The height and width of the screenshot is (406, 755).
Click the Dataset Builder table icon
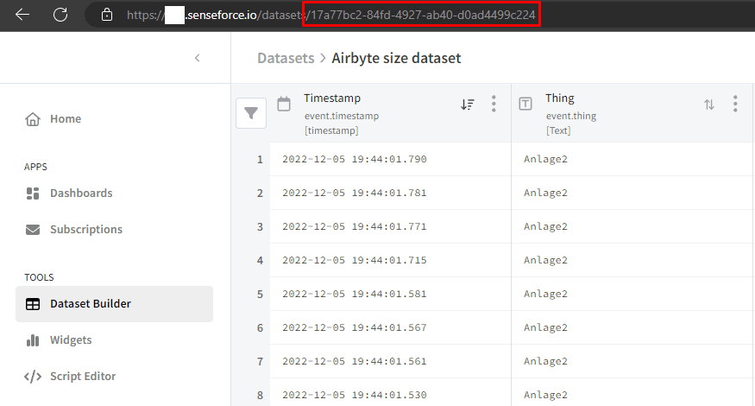pyautogui.click(x=33, y=304)
